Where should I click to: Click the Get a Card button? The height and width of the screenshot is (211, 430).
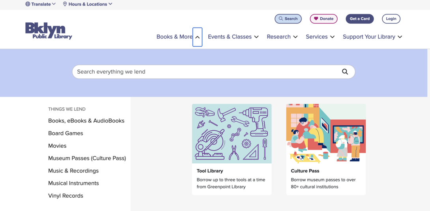[x=359, y=19]
